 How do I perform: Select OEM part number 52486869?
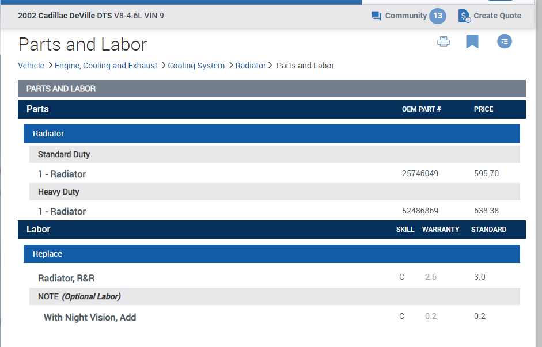pyautogui.click(x=420, y=211)
